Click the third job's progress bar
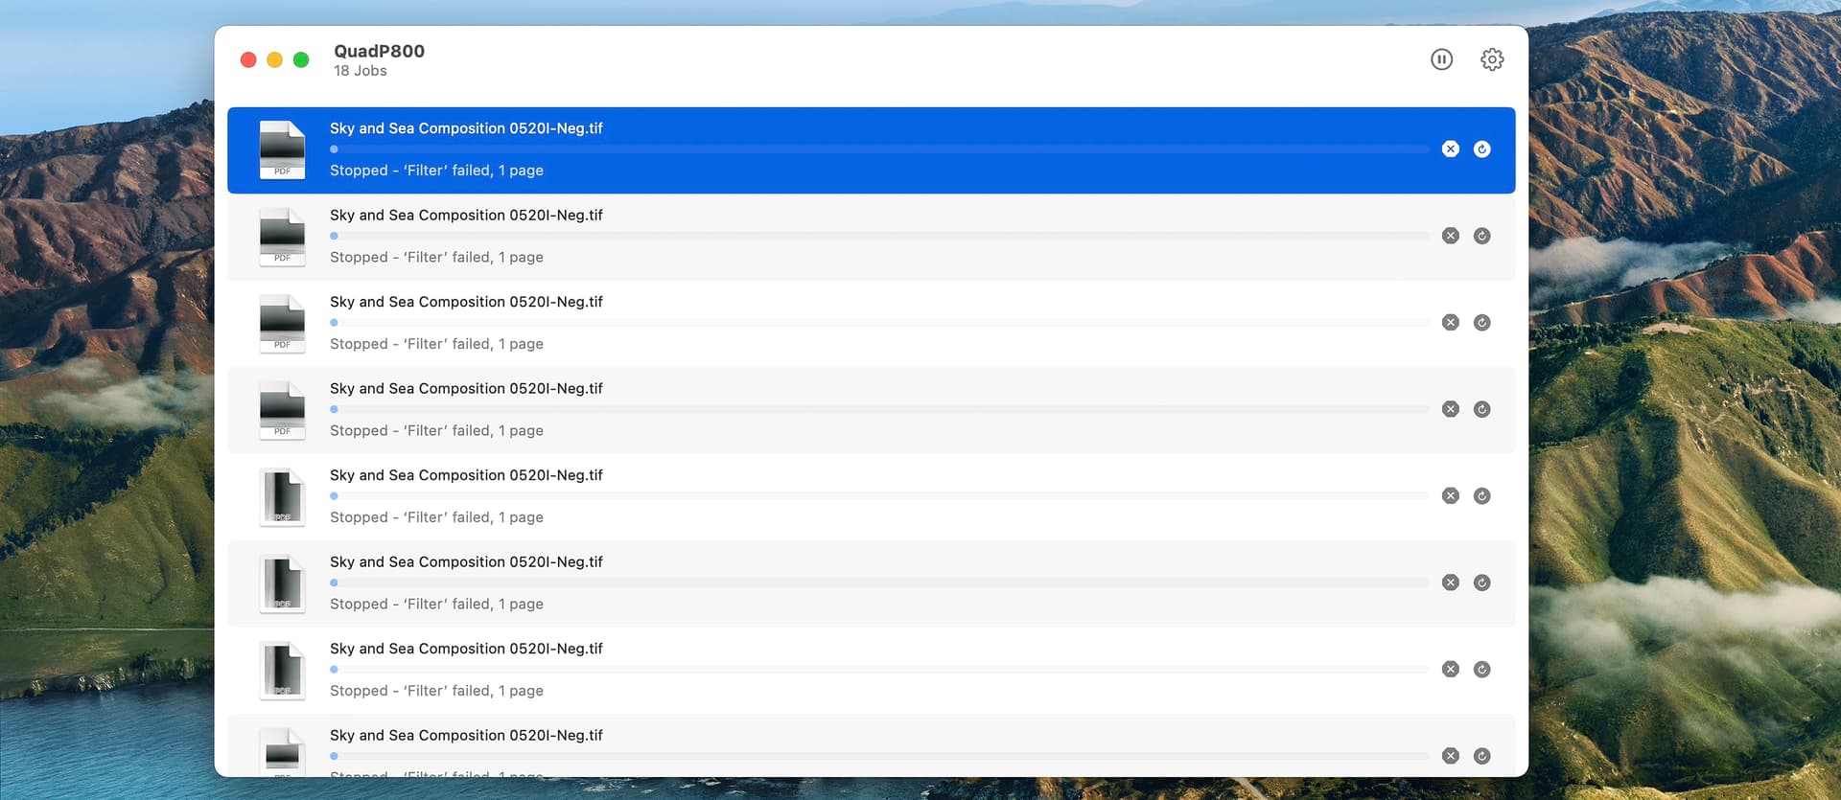 [x=878, y=323]
